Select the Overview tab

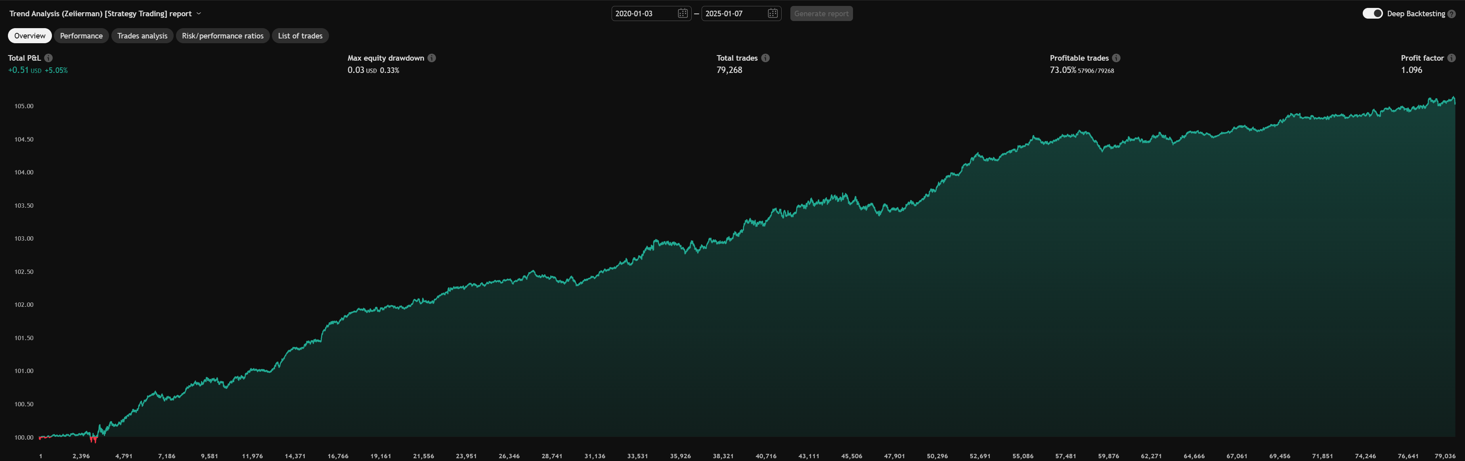[x=30, y=36]
